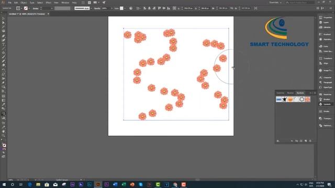Open the Essentials workspace switcher
Viewport: 335px width, 188px height.
tap(275, 3)
